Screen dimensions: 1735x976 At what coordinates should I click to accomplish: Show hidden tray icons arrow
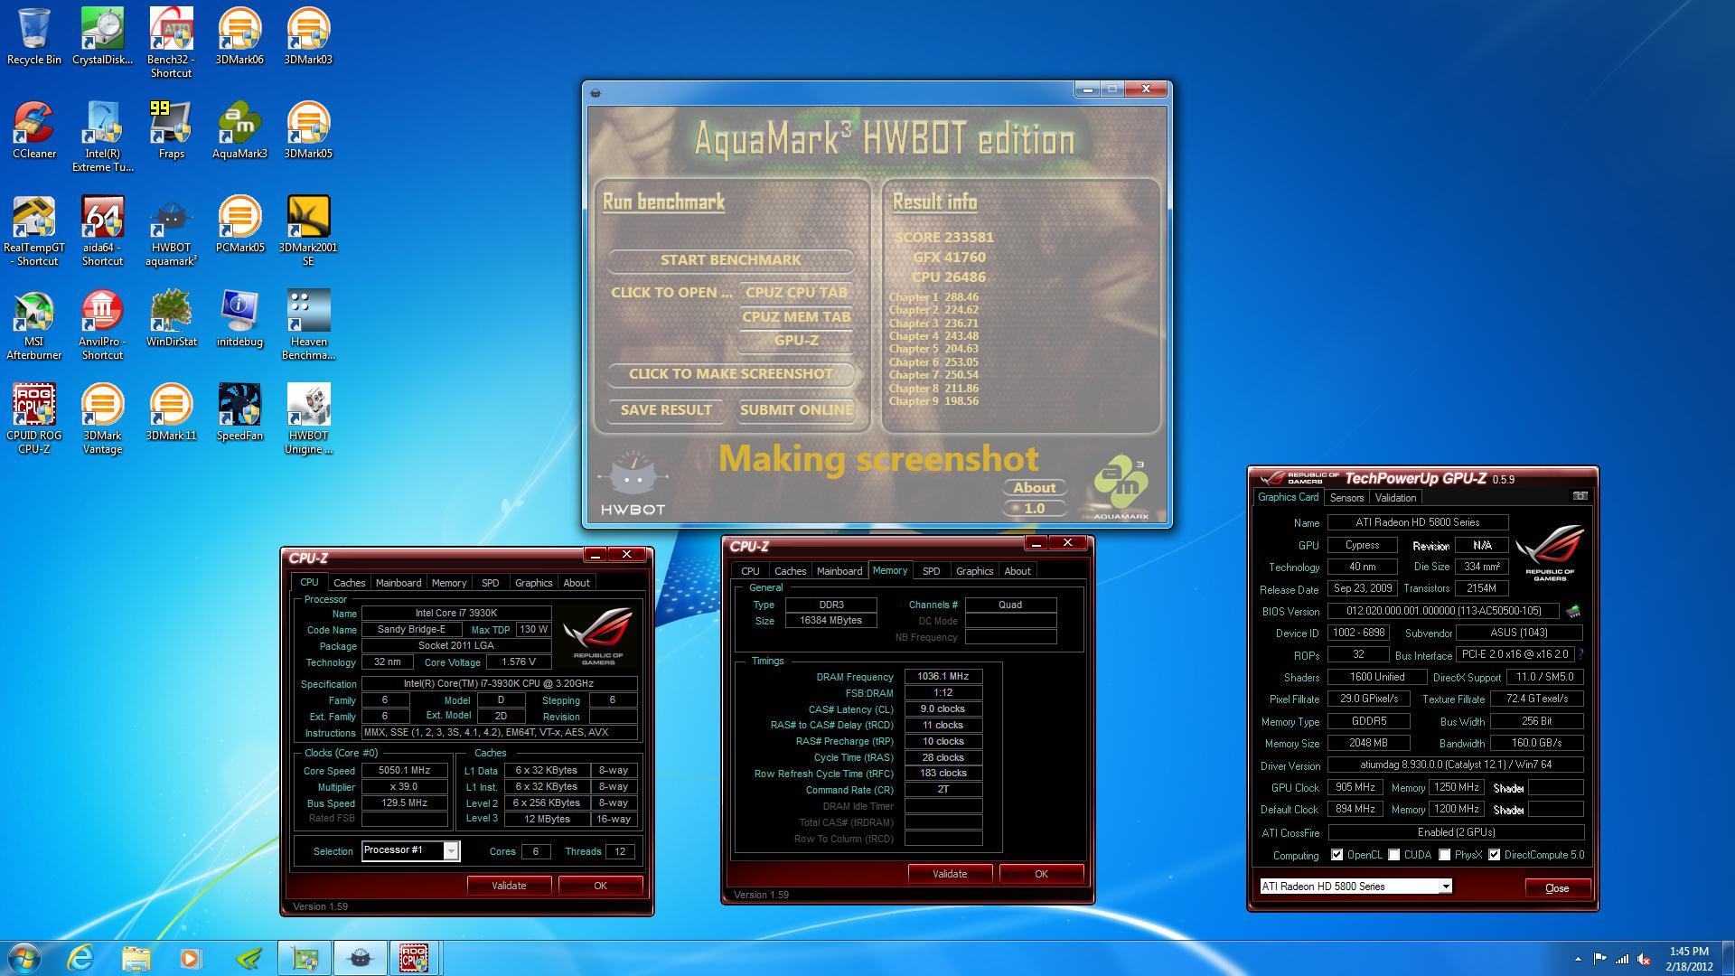[x=1578, y=959]
